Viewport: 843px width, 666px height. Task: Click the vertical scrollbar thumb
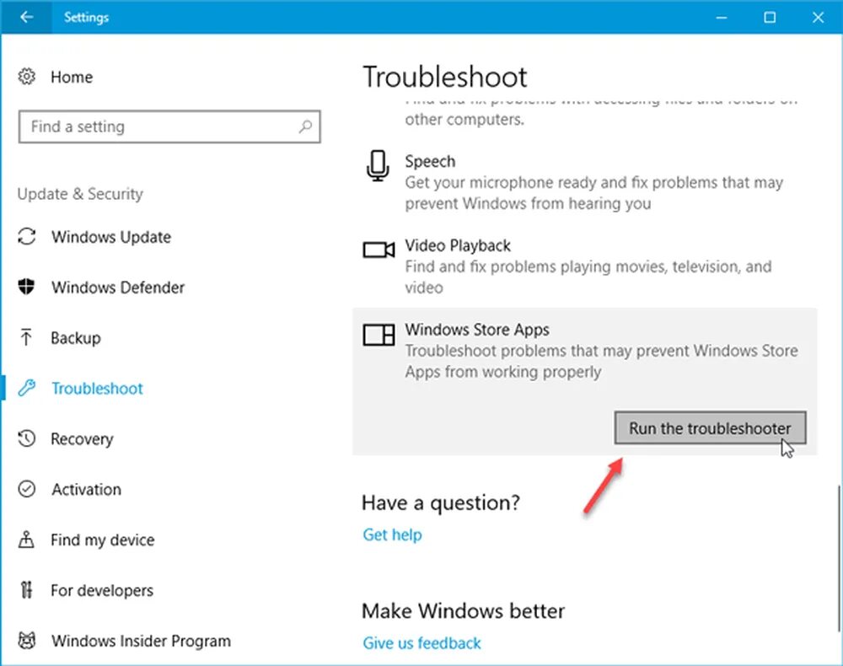point(840,558)
